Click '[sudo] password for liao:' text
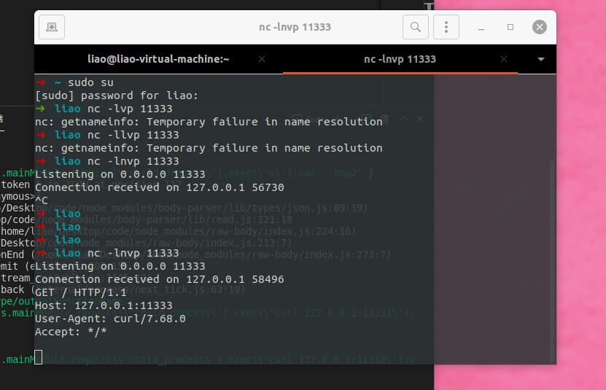This screenshot has width=606, height=390. click(117, 95)
